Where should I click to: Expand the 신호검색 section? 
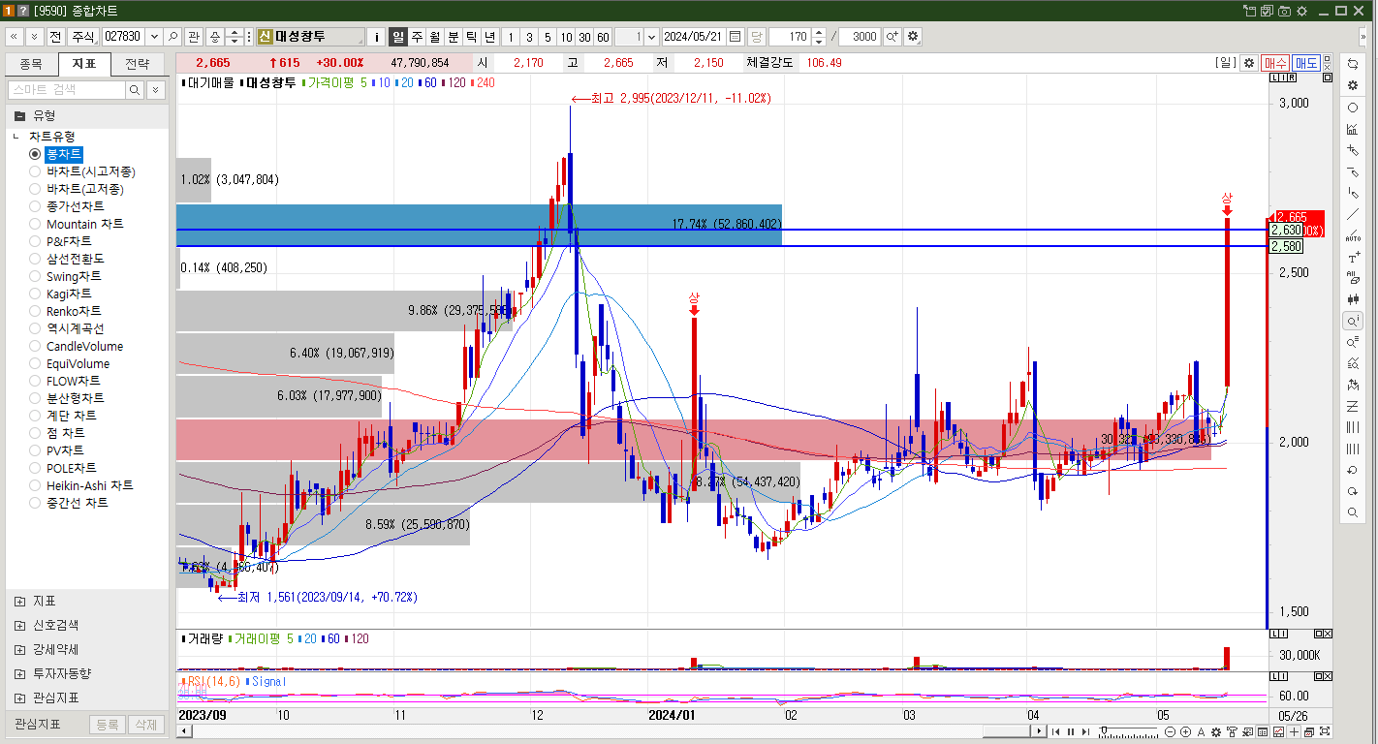pyautogui.click(x=87, y=625)
